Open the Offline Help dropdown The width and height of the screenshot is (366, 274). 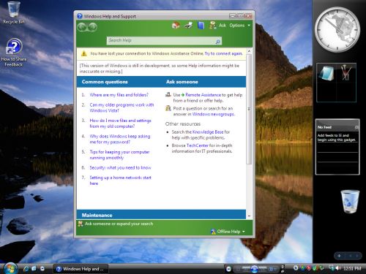click(228, 232)
